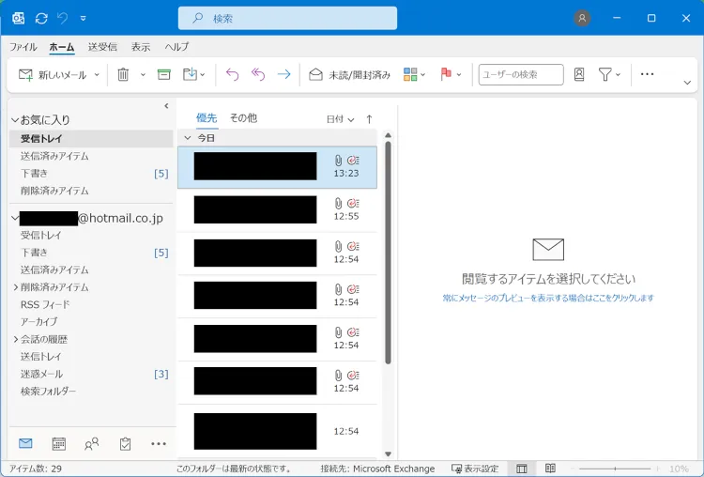This screenshot has width=704, height=477.
Task: Select 受信トレイ under お気に入り
Action: [91, 139]
